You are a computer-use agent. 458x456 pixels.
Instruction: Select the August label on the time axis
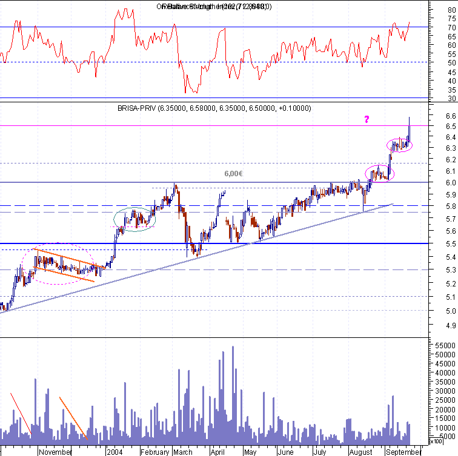(x=360, y=452)
